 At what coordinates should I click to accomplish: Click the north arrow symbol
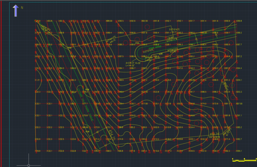(x=15, y=11)
